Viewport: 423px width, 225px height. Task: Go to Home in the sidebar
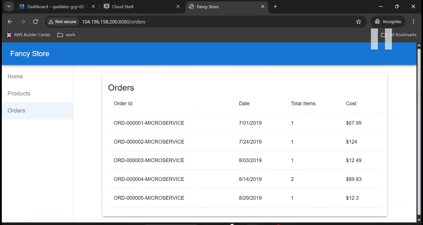(x=37, y=76)
